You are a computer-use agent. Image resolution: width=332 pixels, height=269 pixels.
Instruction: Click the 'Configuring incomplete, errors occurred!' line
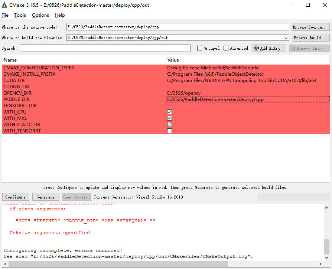tap(63, 250)
